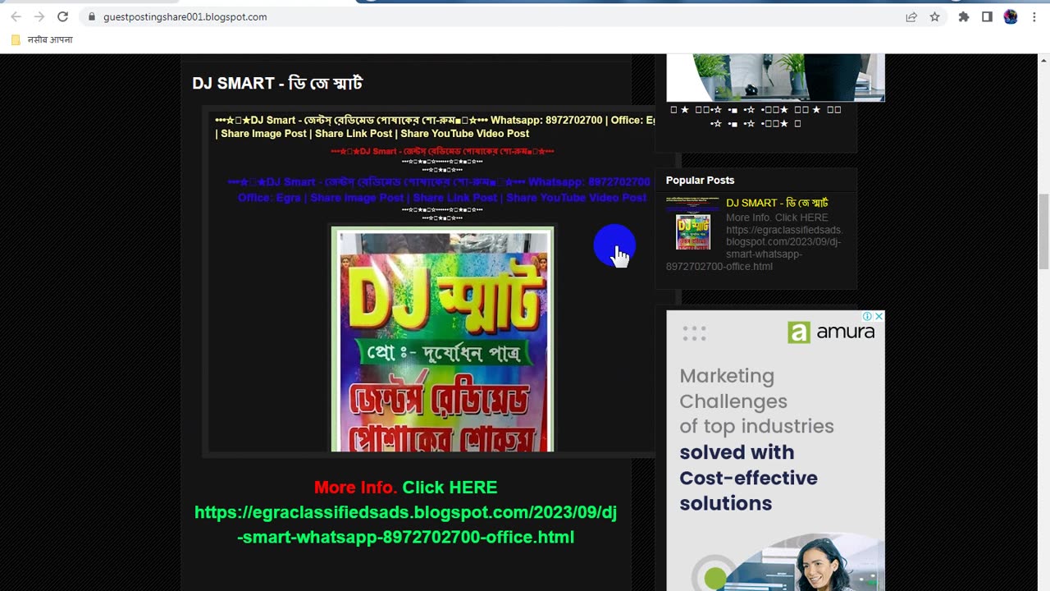Click the Popular Posts snippet 'More Info. Click HERE'
This screenshot has width=1050, height=591.
point(777,218)
